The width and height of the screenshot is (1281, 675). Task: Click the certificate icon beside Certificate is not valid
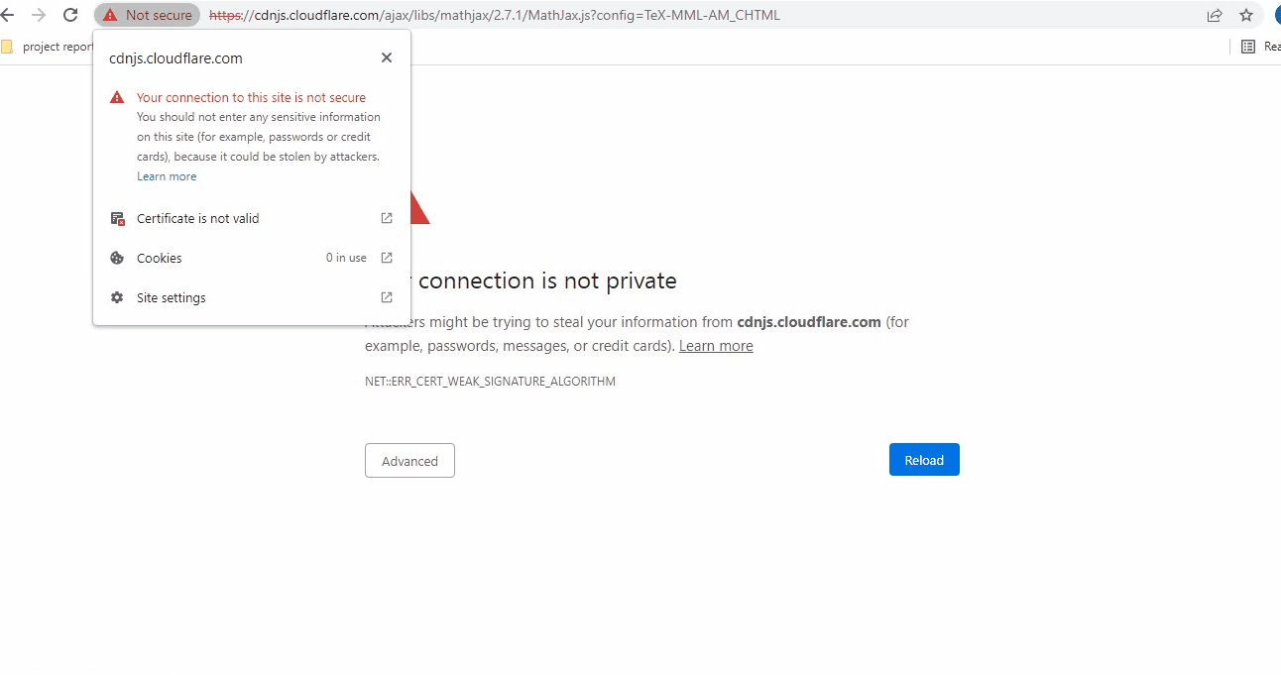117,218
